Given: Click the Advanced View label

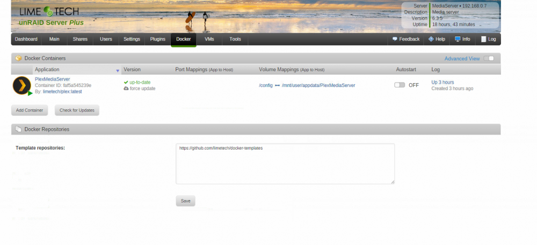Looking at the screenshot, I should [x=462, y=59].
